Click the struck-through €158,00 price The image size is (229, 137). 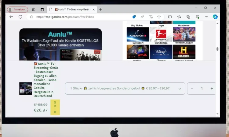[41, 105]
